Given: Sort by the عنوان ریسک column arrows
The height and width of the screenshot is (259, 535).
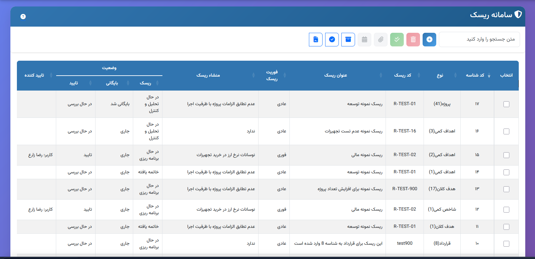Looking at the screenshot, I should tap(381, 75).
